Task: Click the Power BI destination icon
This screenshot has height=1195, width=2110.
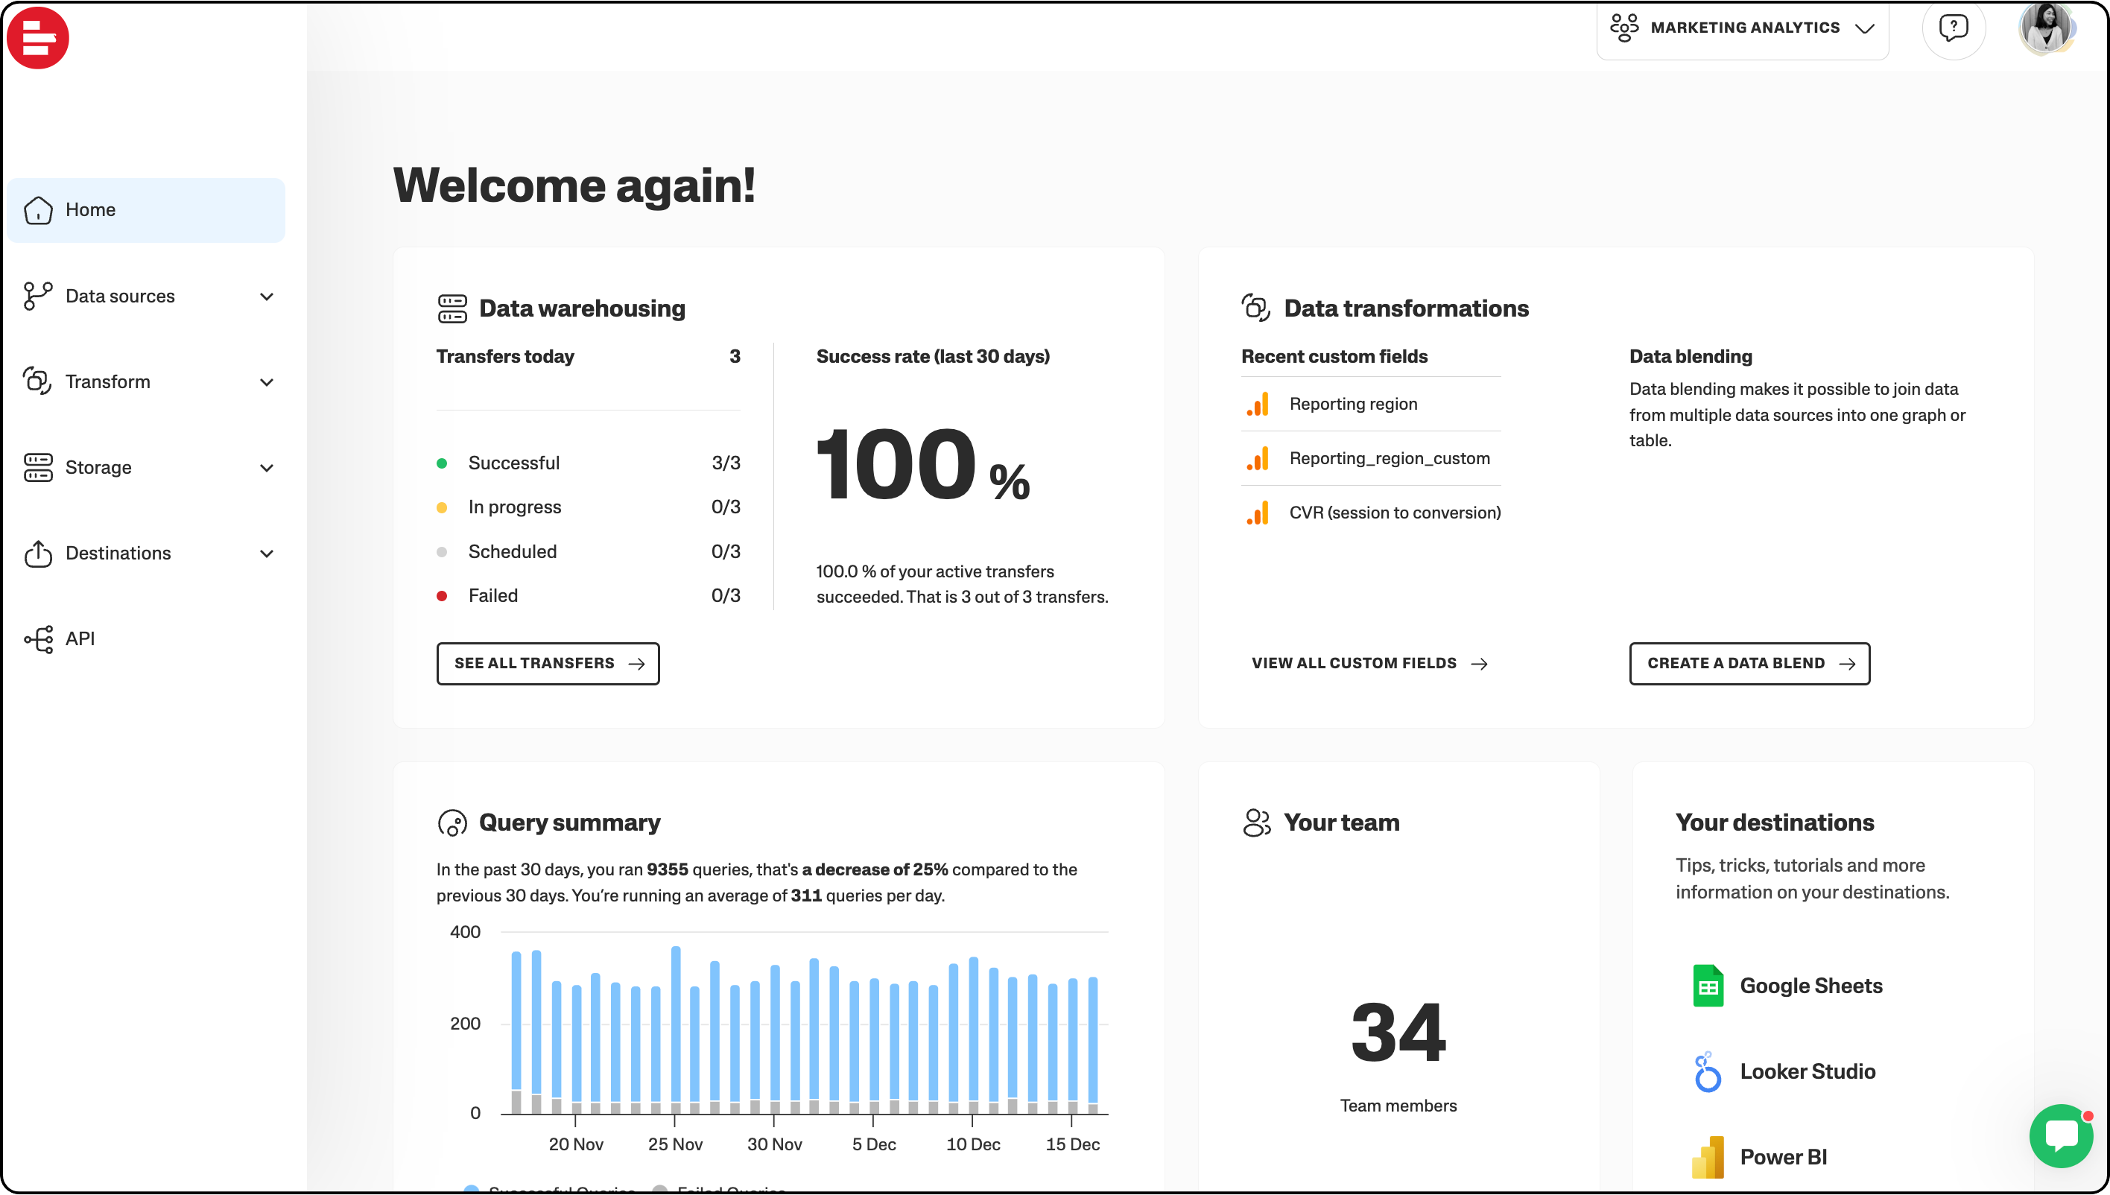Action: click(x=1708, y=1157)
